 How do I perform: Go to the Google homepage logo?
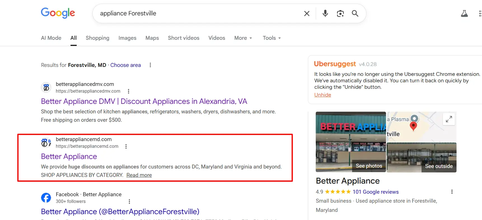(58, 13)
